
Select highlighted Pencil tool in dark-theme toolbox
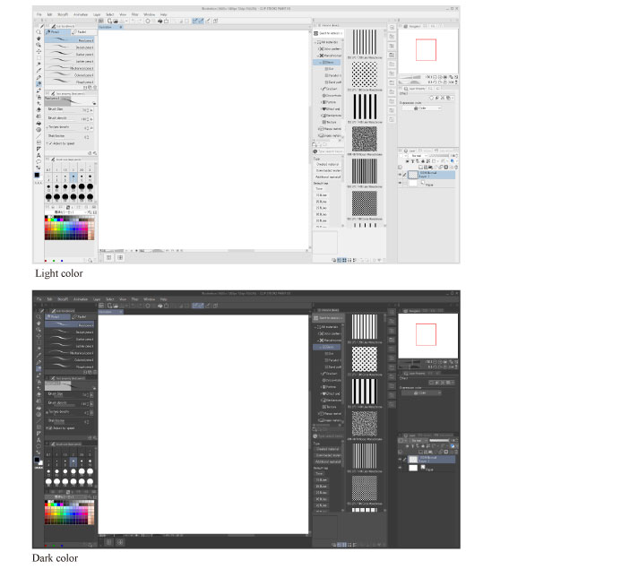click(x=39, y=368)
